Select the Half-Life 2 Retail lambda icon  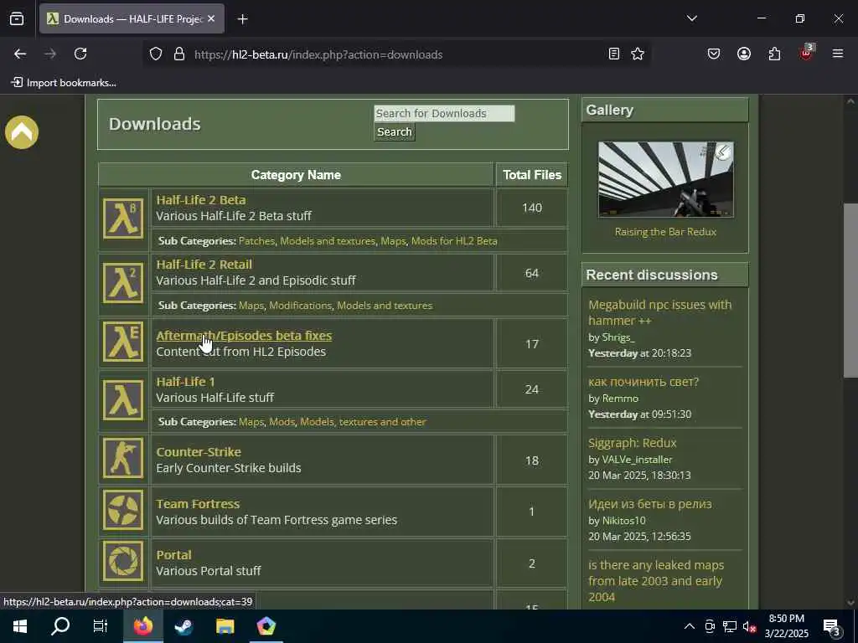[123, 282]
